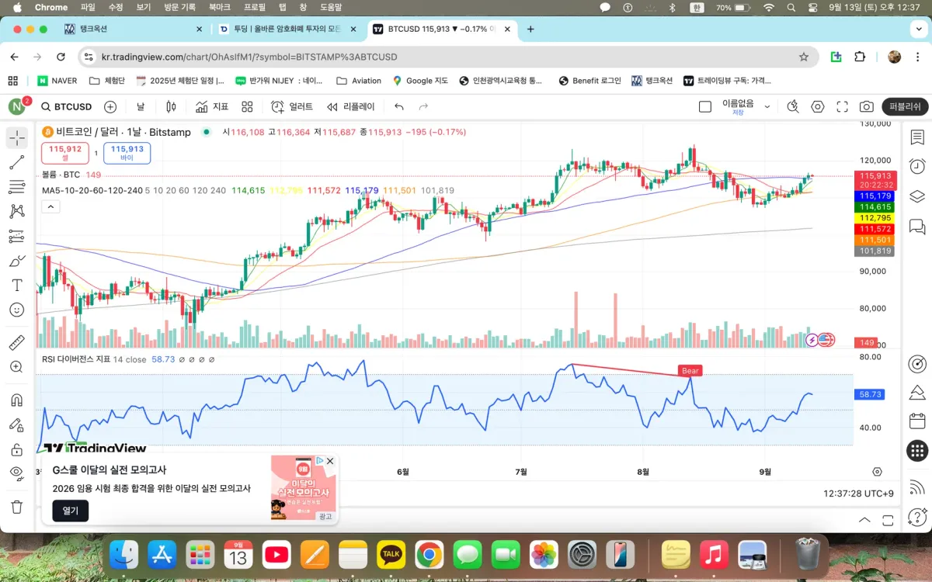Pick the ruler measure tool
Image resolution: width=932 pixels, height=582 pixels.
click(16, 342)
